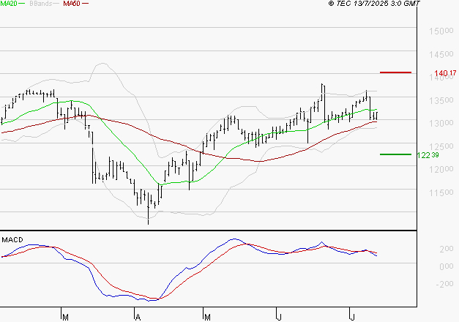This screenshot has width=459, height=322.
Task: Click the MACD -200 scale label
Action: pyautogui.click(x=444, y=284)
